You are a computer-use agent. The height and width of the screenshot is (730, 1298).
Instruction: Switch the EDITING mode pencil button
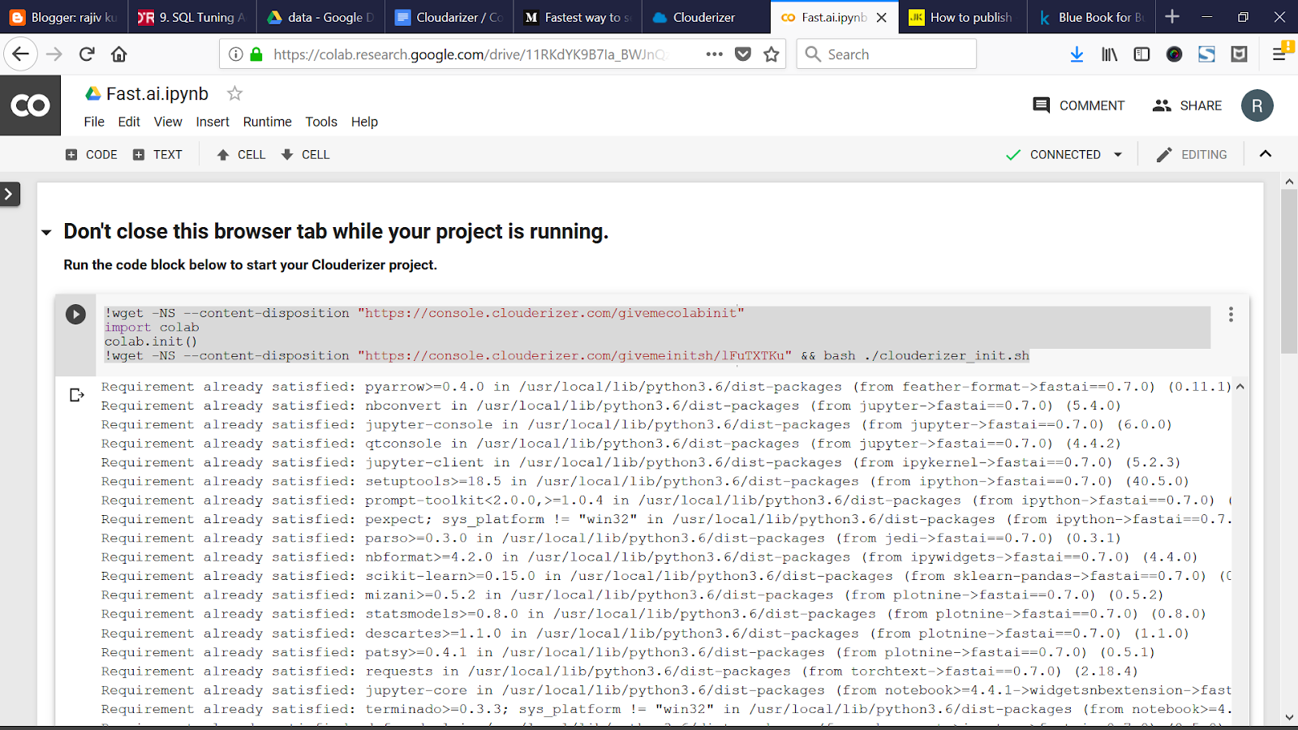click(x=1191, y=154)
